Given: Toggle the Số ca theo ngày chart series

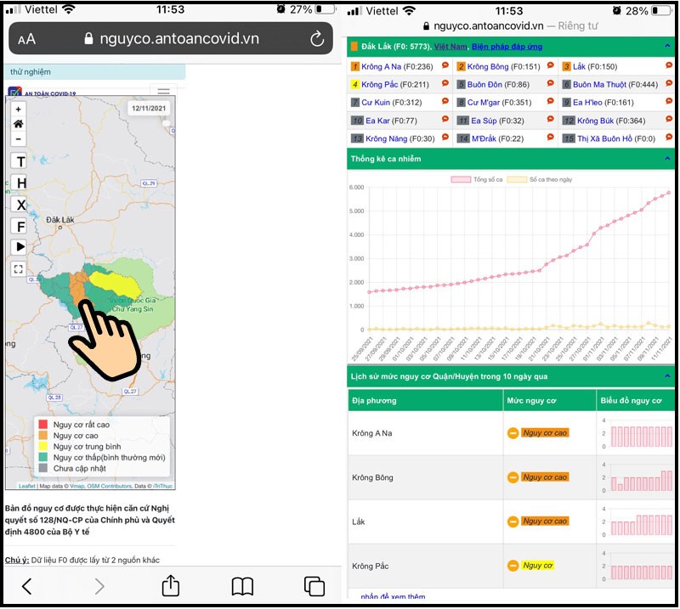Looking at the screenshot, I should pos(540,179).
